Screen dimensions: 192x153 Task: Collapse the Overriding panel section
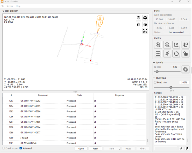point(154,78)
